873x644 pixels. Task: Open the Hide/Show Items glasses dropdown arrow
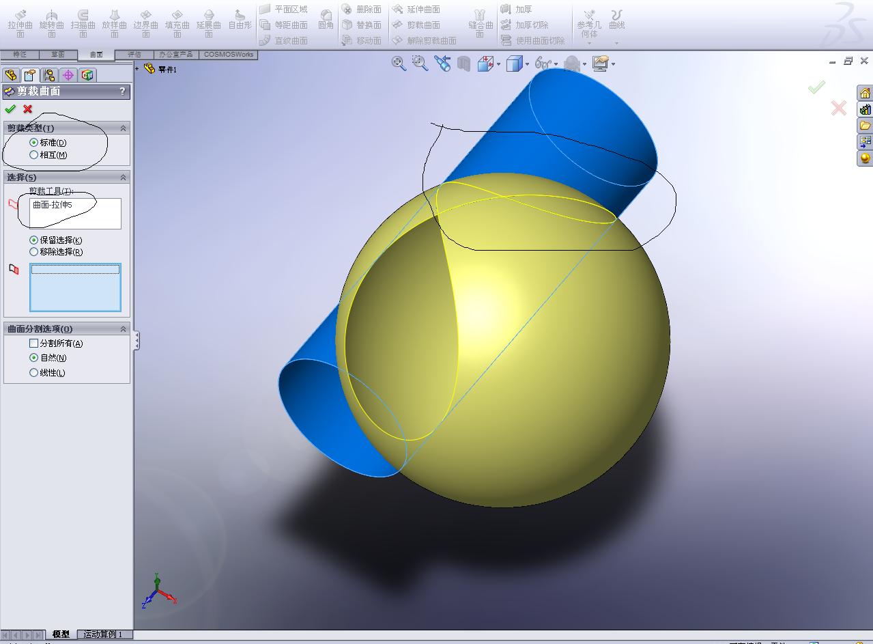tap(556, 65)
